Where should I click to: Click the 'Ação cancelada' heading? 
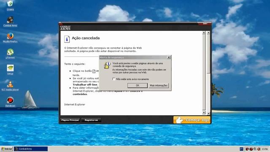pyautogui.click(x=86, y=38)
